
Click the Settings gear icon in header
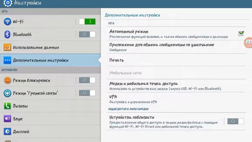click(x=7, y=3)
